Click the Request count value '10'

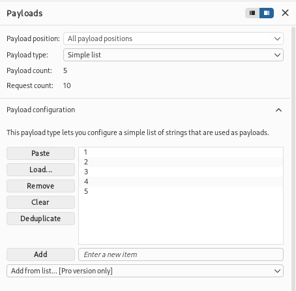click(x=67, y=85)
